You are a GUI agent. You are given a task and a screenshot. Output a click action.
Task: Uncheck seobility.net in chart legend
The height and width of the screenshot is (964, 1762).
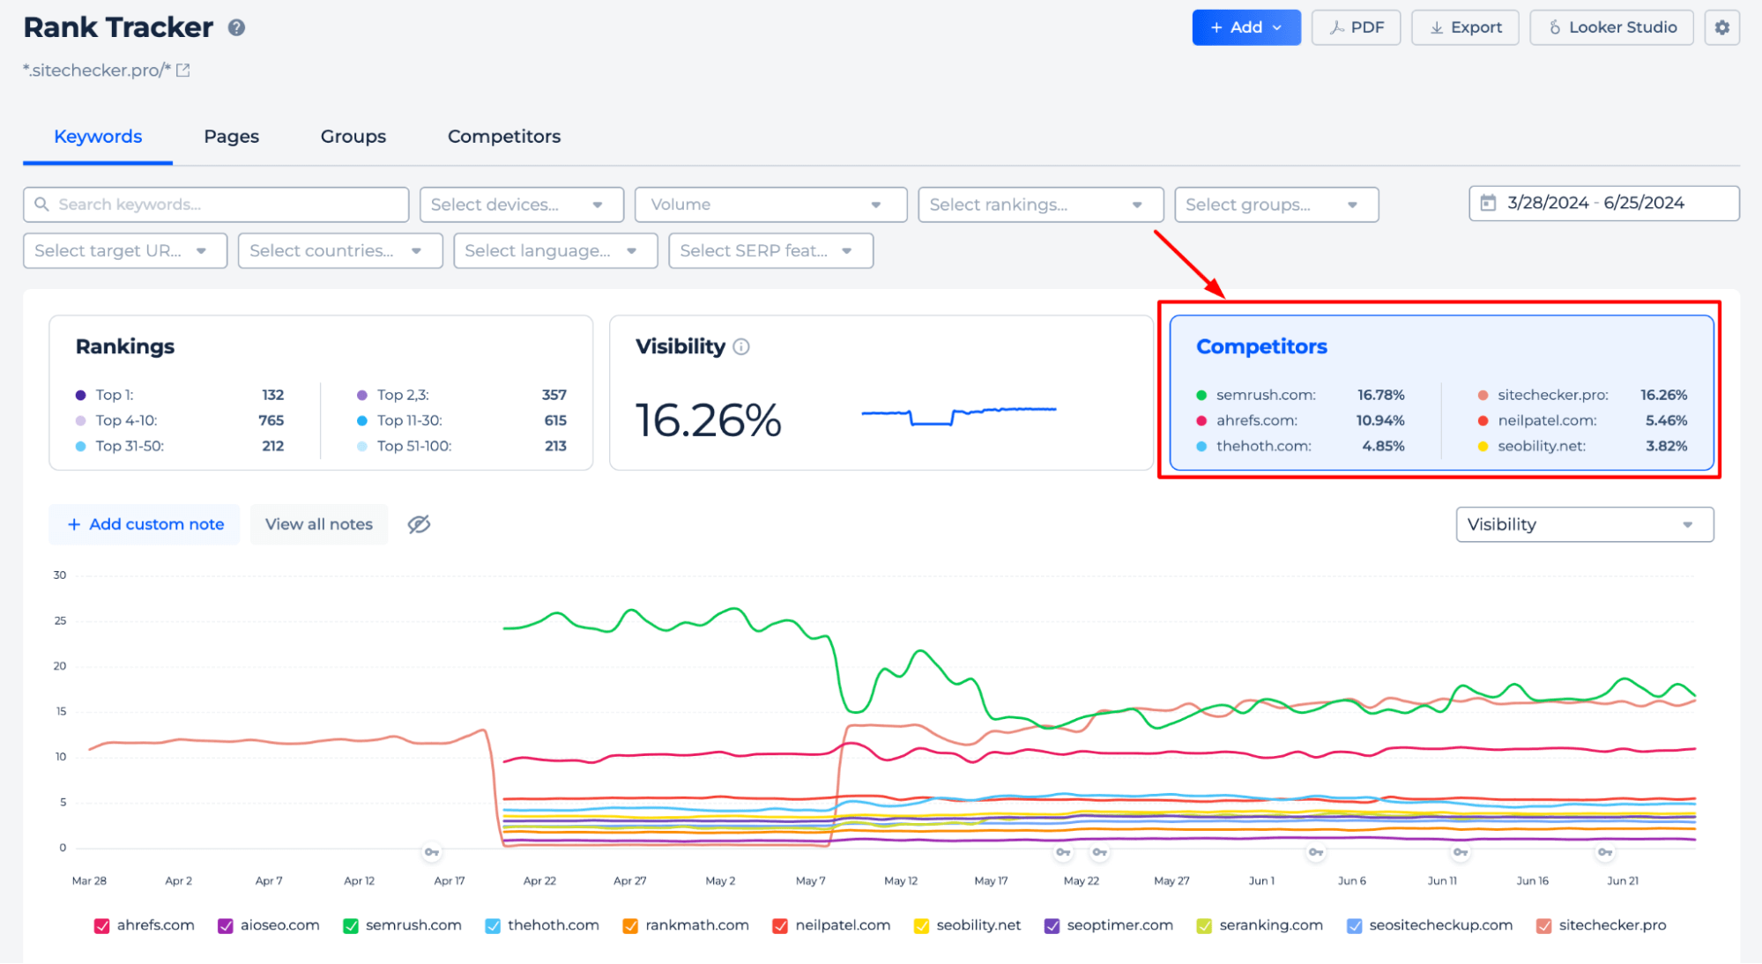click(922, 925)
